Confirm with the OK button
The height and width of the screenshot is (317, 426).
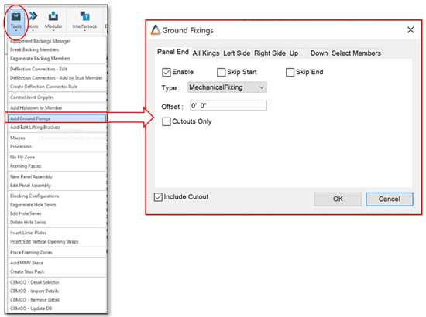338,199
